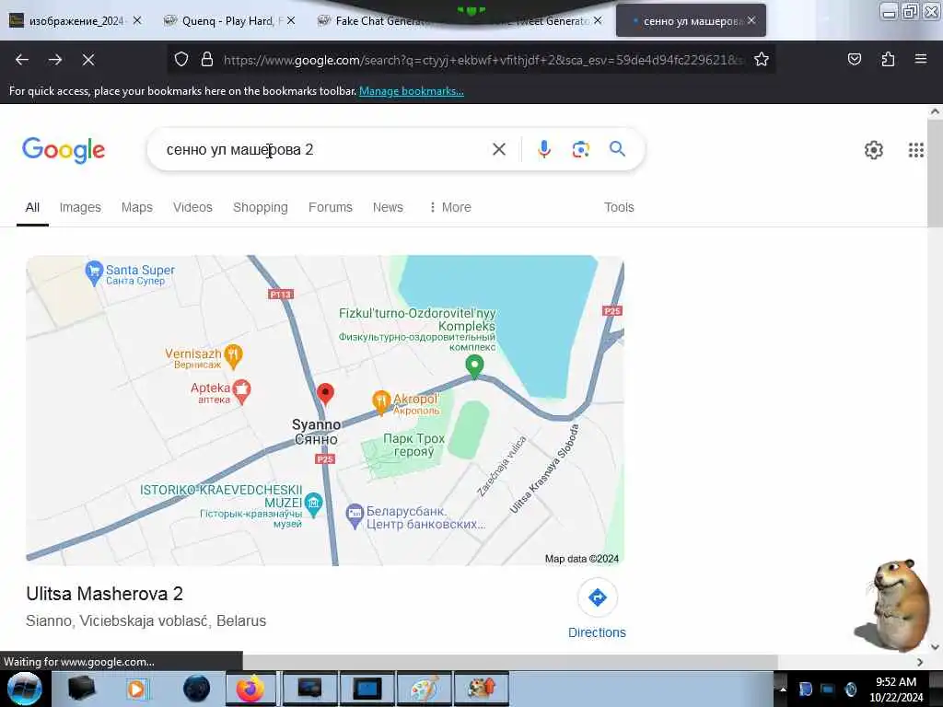Image resolution: width=943 pixels, height=707 pixels.
Task: Switch to News results tab
Action: pyautogui.click(x=388, y=207)
